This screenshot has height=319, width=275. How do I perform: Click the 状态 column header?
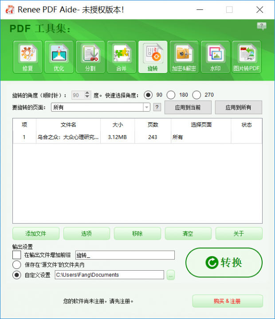[247, 124]
